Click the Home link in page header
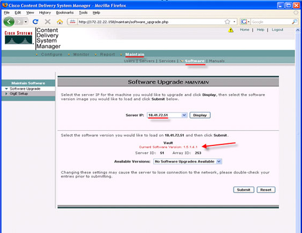 244,30
